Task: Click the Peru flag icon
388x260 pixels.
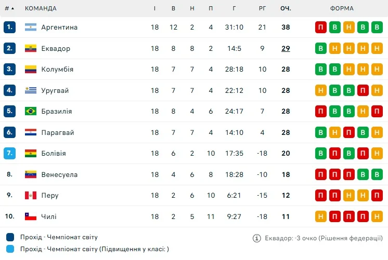Action: 31,196
